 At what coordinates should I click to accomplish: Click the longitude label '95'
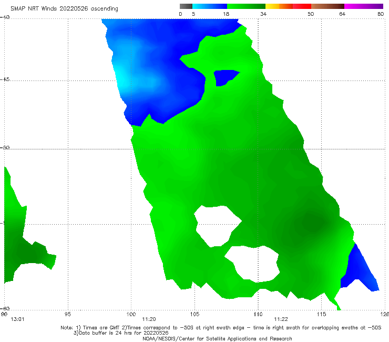(67, 315)
